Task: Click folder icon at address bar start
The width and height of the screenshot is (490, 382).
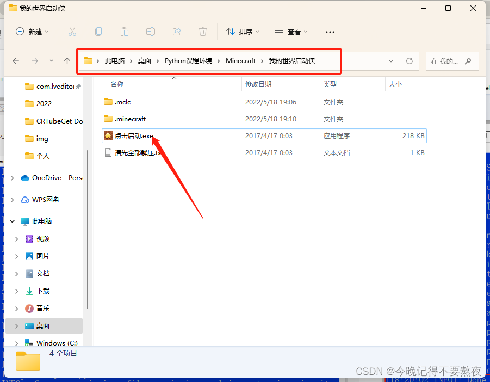Action: [x=88, y=61]
